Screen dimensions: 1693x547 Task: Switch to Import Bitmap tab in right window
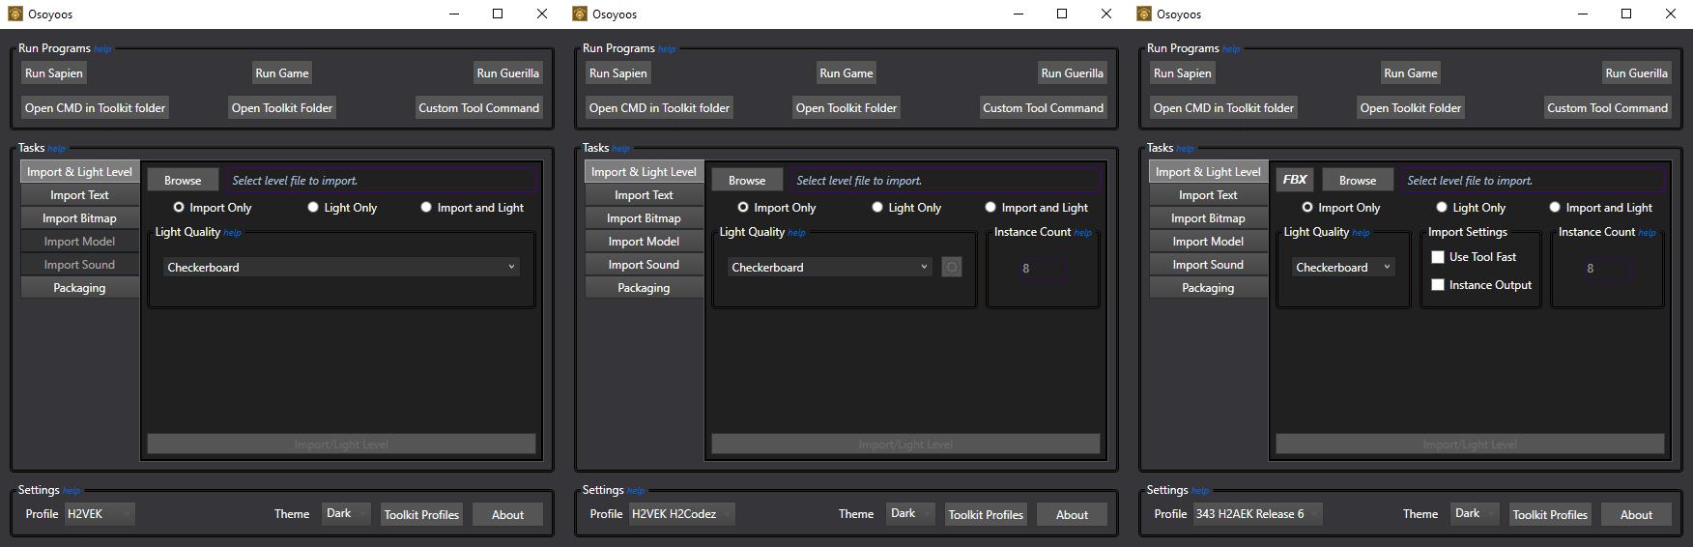[x=1209, y=218]
